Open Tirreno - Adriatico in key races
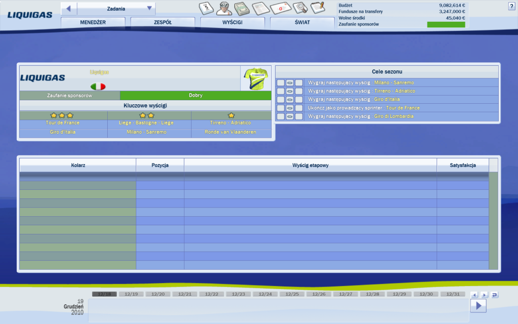Screen dimensions: 518x324 (x=231, y=123)
